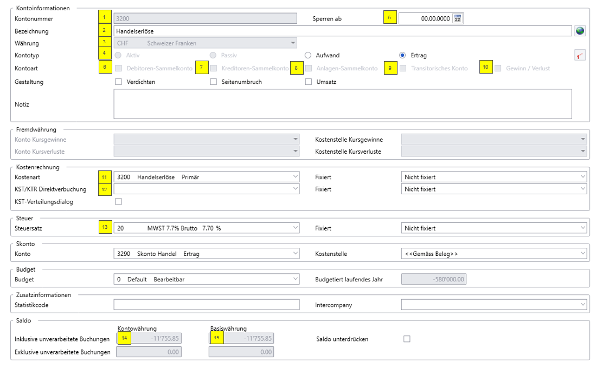Click the Budgetiert laufendes Jahr value field
The width and height of the screenshot is (596, 369).
pyautogui.click(x=434, y=279)
